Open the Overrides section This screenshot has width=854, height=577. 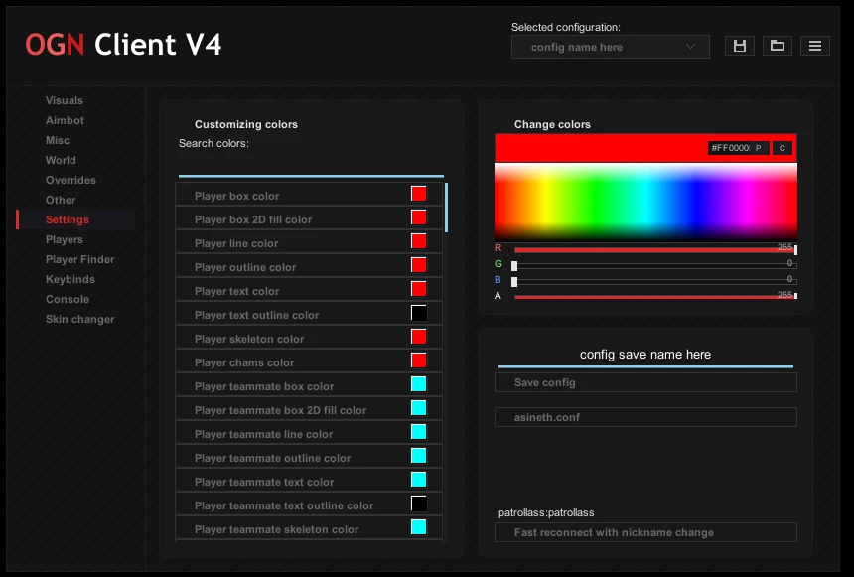click(71, 180)
